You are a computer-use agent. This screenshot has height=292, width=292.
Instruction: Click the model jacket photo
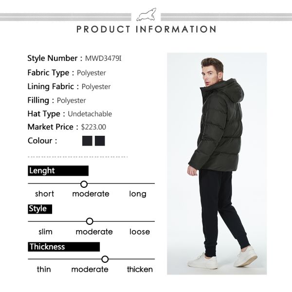click(x=217, y=164)
